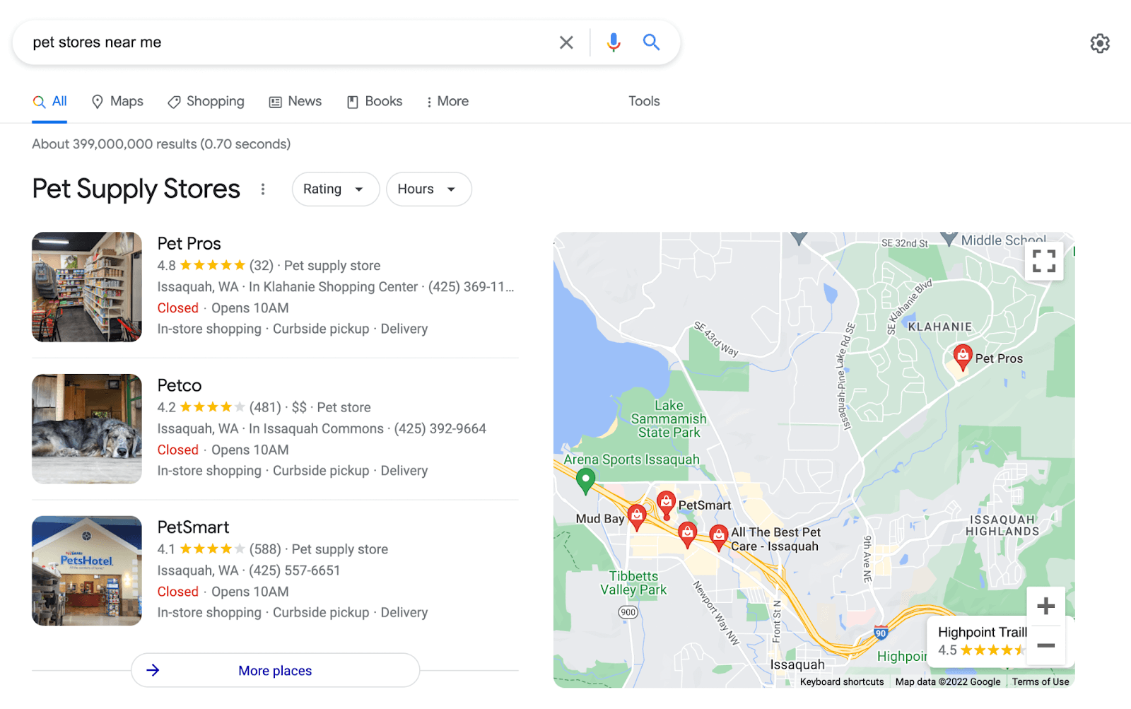Open search Tools
This screenshot has height=709, width=1131.
point(643,101)
